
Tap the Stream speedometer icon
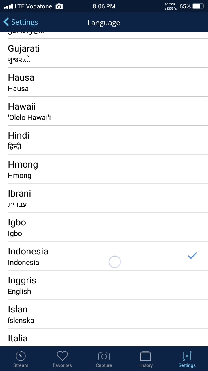21,356
